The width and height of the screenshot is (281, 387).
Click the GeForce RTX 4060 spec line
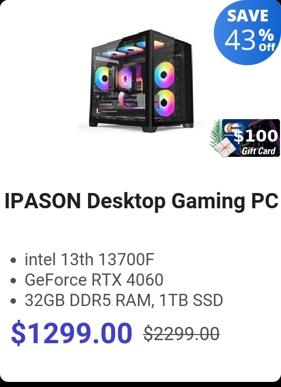[x=94, y=280]
